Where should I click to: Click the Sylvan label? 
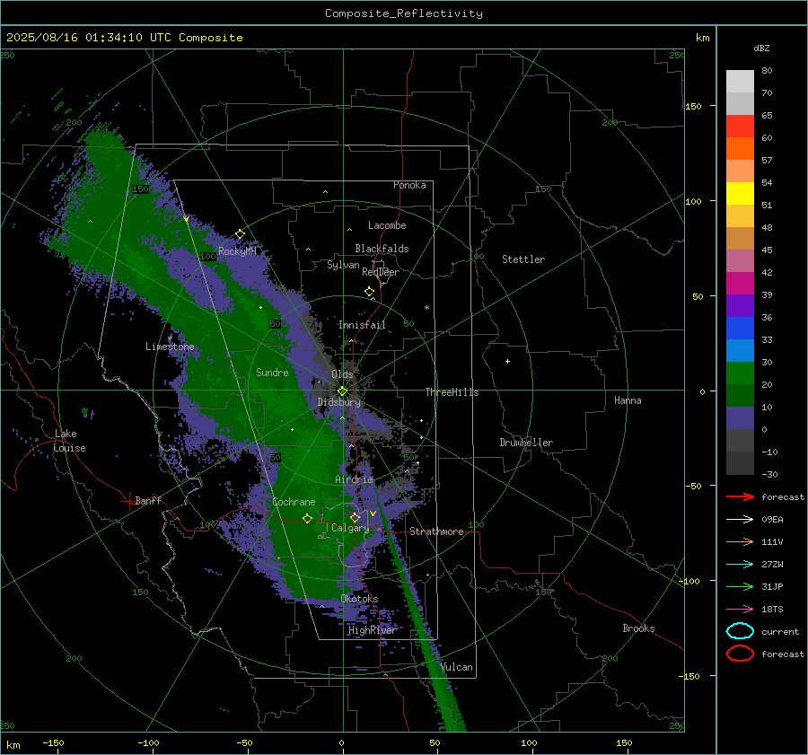(x=343, y=265)
